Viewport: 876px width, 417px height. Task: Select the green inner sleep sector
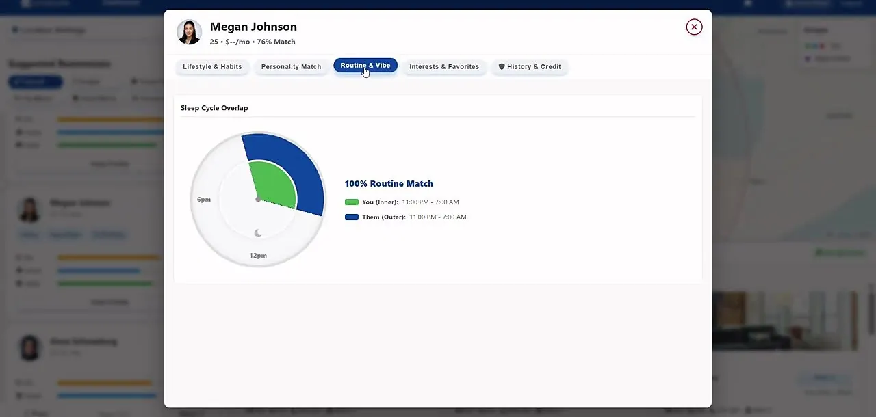[x=274, y=185]
